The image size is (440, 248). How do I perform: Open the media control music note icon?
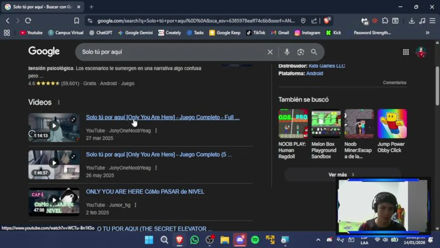tap(422, 21)
